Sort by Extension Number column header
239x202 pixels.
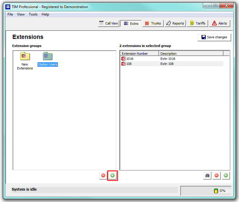(140, 54)
